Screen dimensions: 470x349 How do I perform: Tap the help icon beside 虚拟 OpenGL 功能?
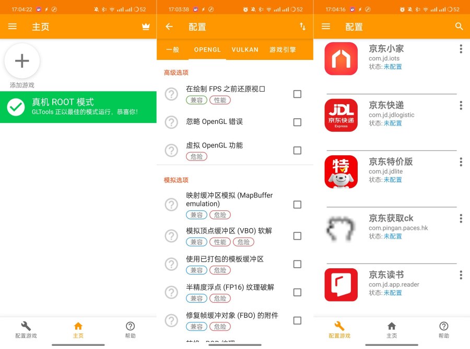coord(171,150)
